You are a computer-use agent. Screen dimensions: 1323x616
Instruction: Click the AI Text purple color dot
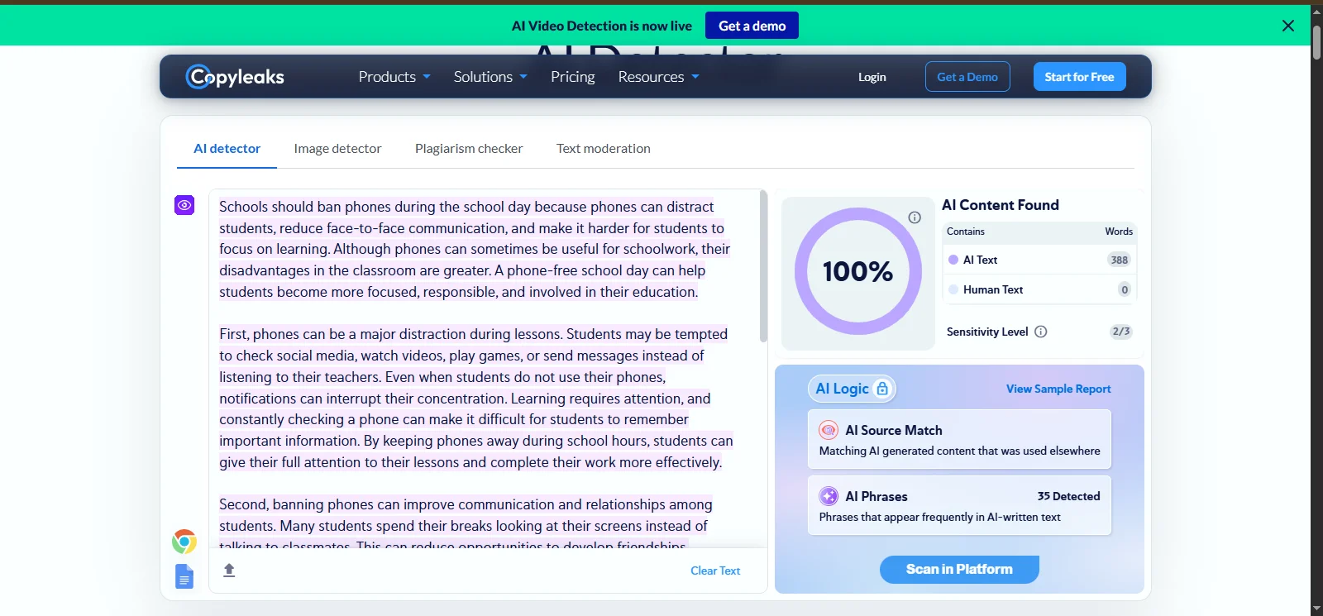click(x=953, y=260)
